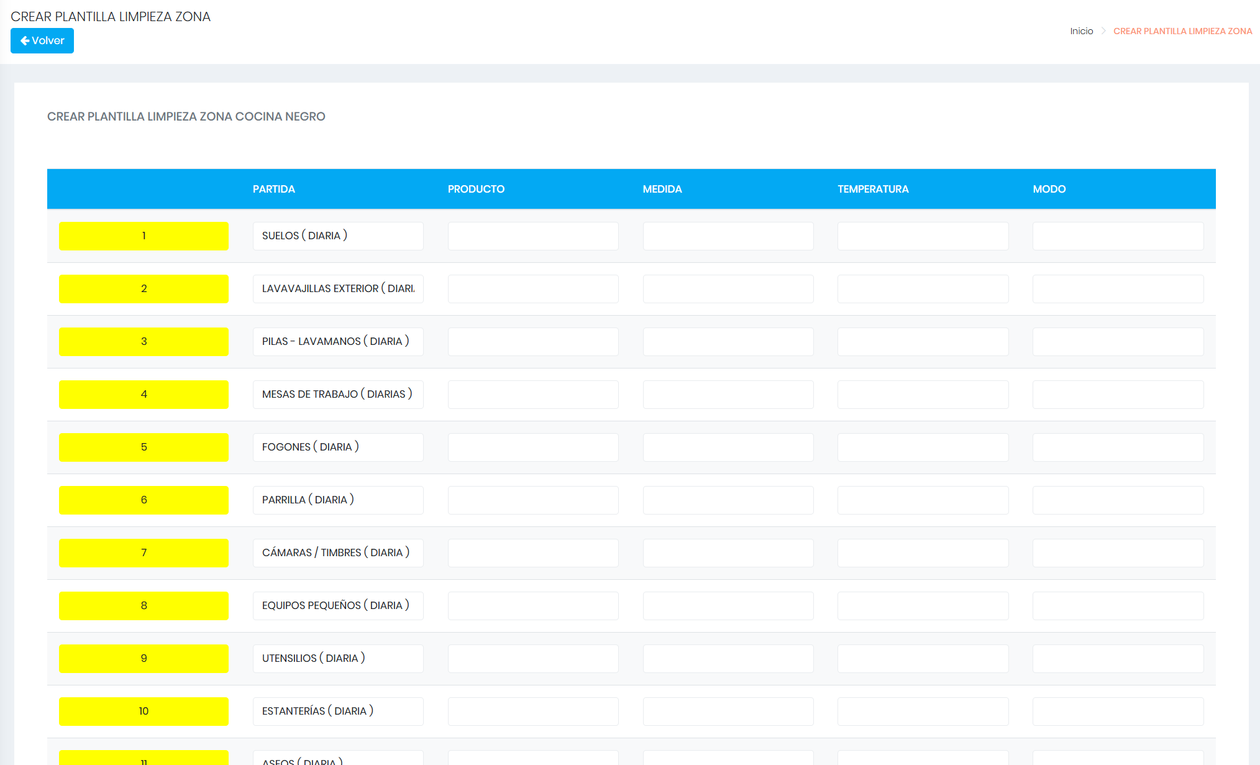Open the Inicio breadcrumb link

click(x=1081, y=31)
